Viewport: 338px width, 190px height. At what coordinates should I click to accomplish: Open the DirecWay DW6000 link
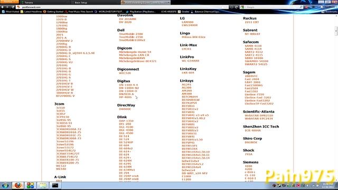pyautogui.click(x=125, y=109)
